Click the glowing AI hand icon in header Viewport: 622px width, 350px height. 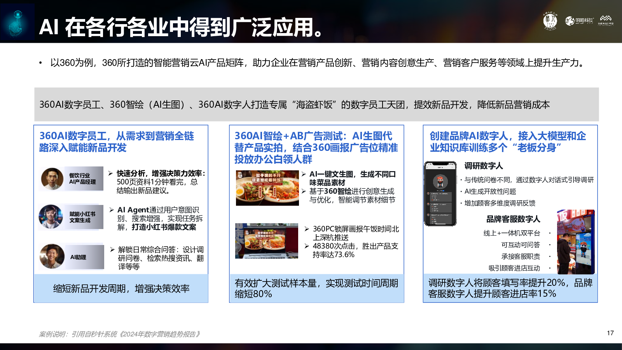click(17, 23)
